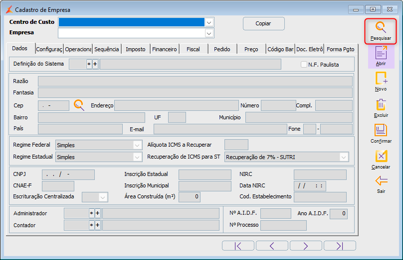The width and height of the screenshot is (403, 260).
Task: Toggle the N.F. Paulista checkbox
Action: 304,64
